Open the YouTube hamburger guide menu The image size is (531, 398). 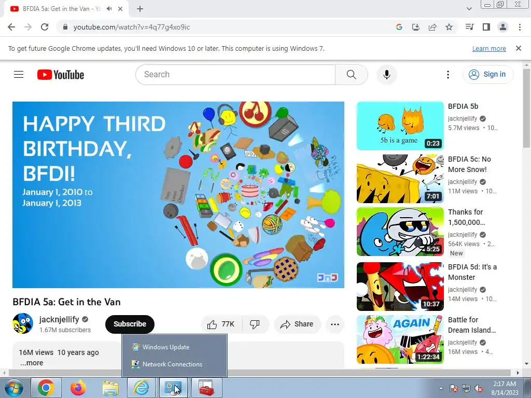coord(19,75)
